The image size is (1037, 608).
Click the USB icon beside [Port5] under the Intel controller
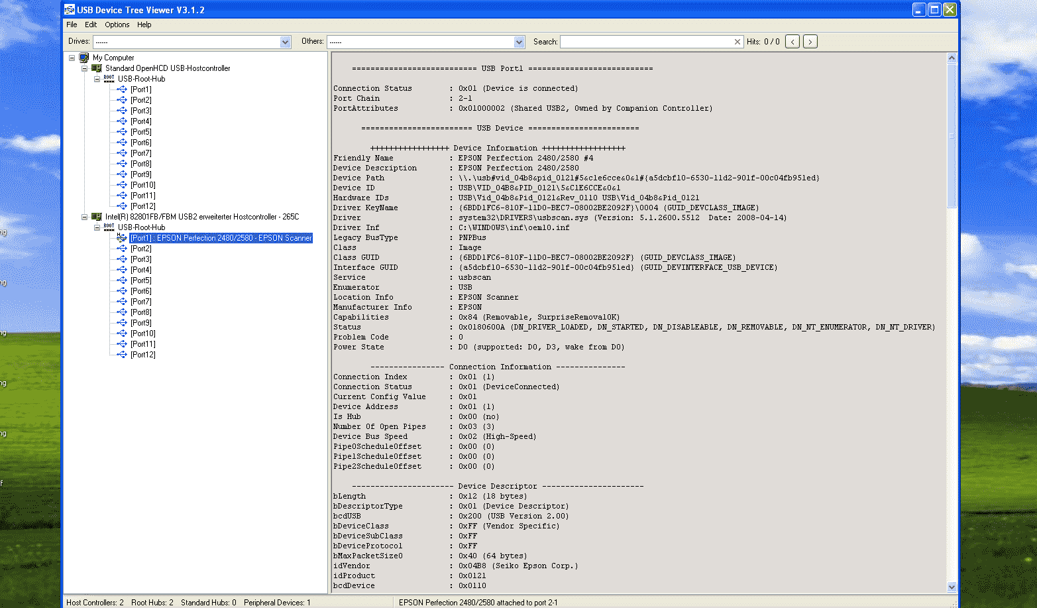click(122, 280)
